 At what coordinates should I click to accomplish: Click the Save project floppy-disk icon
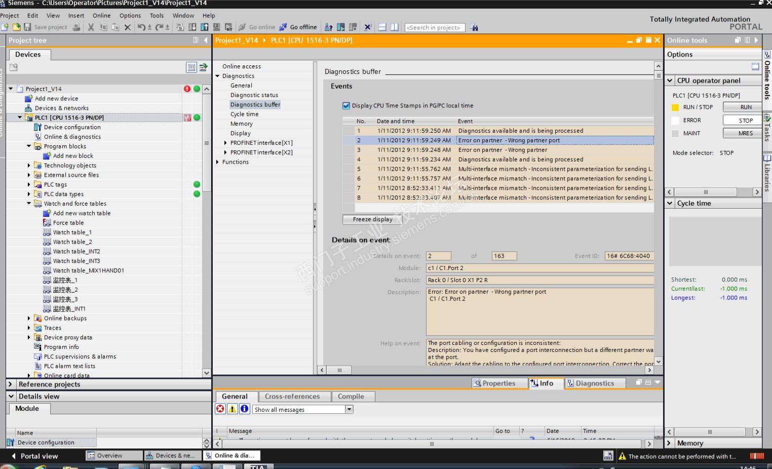coord(27,27)
